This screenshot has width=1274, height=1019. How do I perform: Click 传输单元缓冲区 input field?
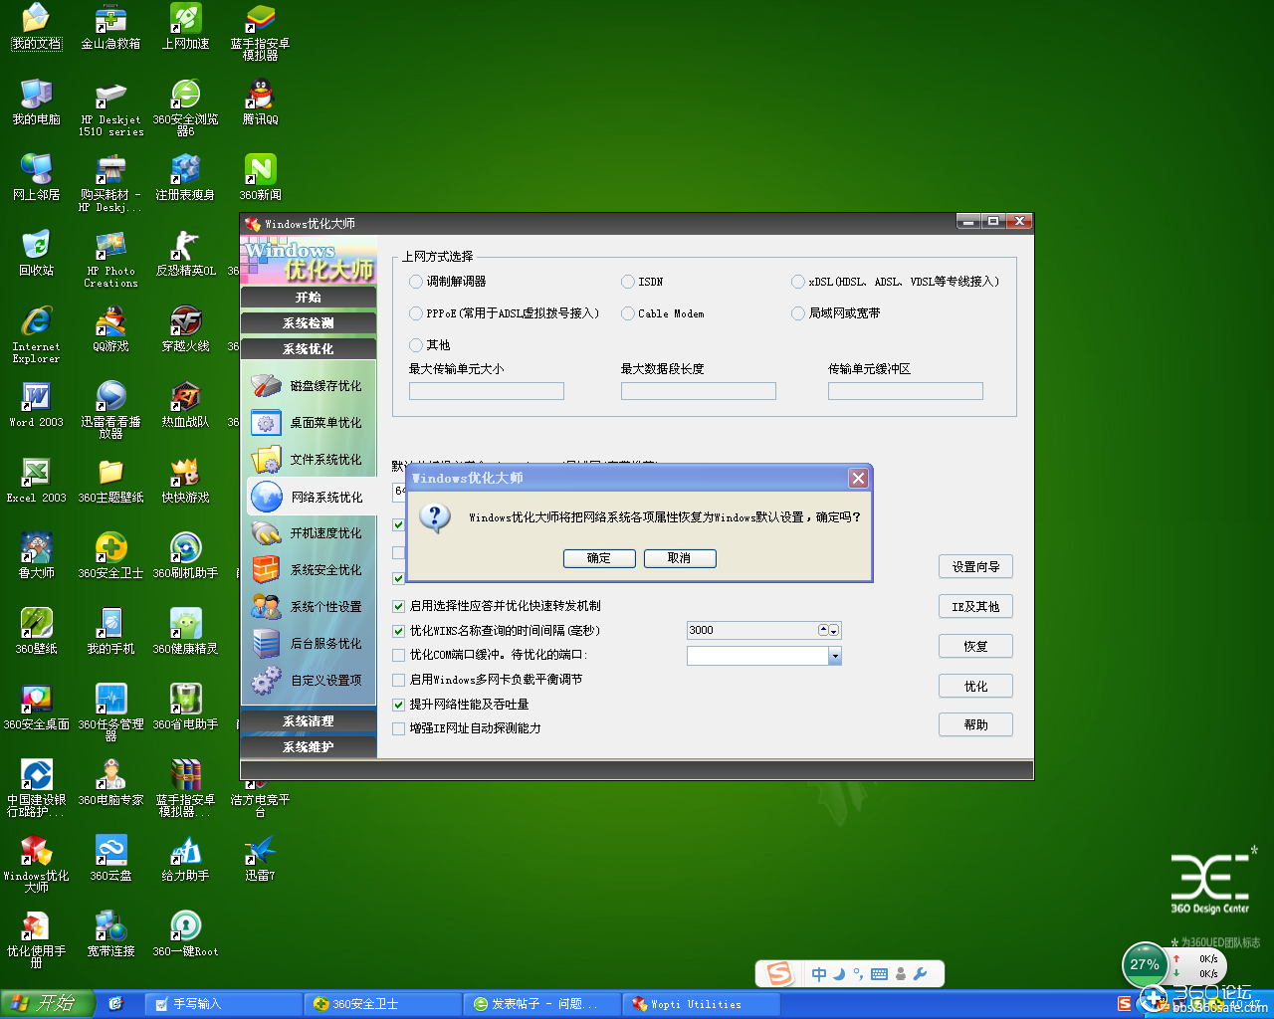click(x=906, y=391)
